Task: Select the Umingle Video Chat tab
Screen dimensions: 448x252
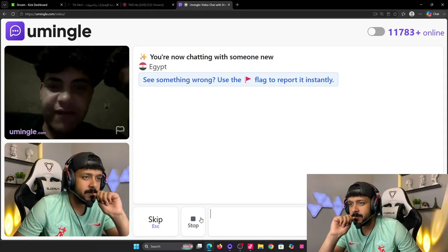Action: (205, 5)
